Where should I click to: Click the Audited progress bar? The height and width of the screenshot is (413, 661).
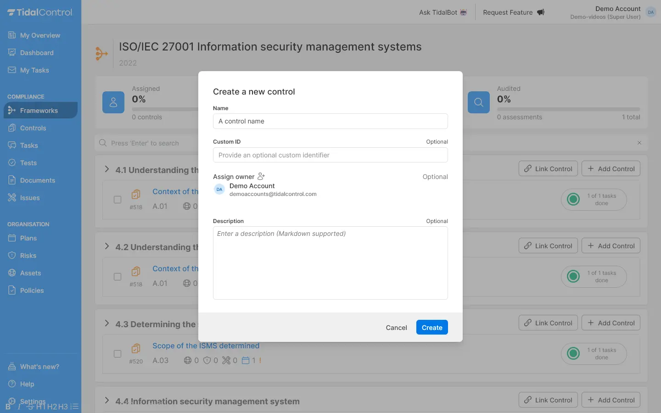click(x=568, y=109)
